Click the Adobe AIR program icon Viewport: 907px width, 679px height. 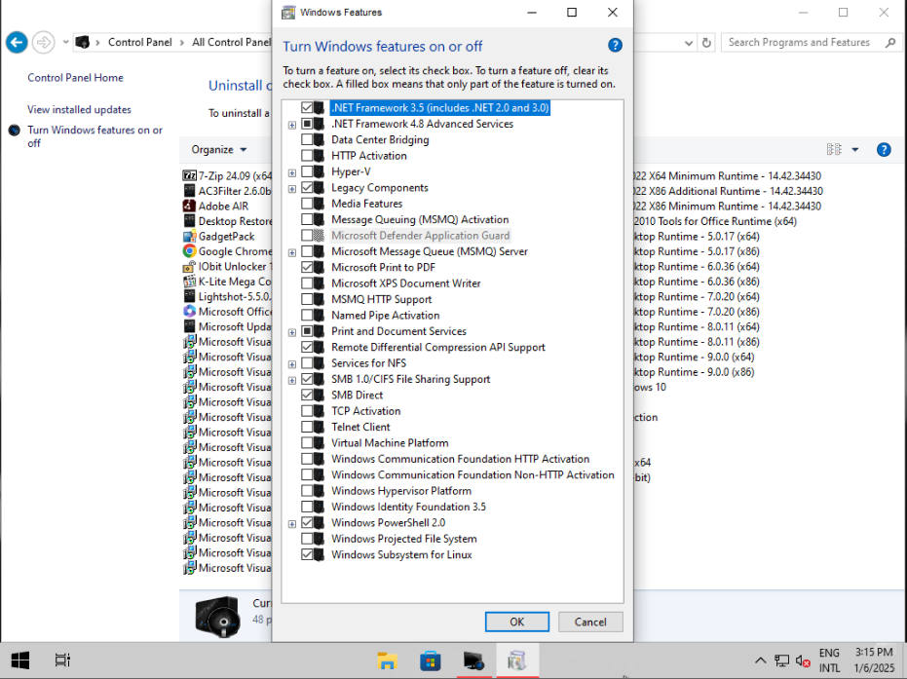tap(189, 206)
